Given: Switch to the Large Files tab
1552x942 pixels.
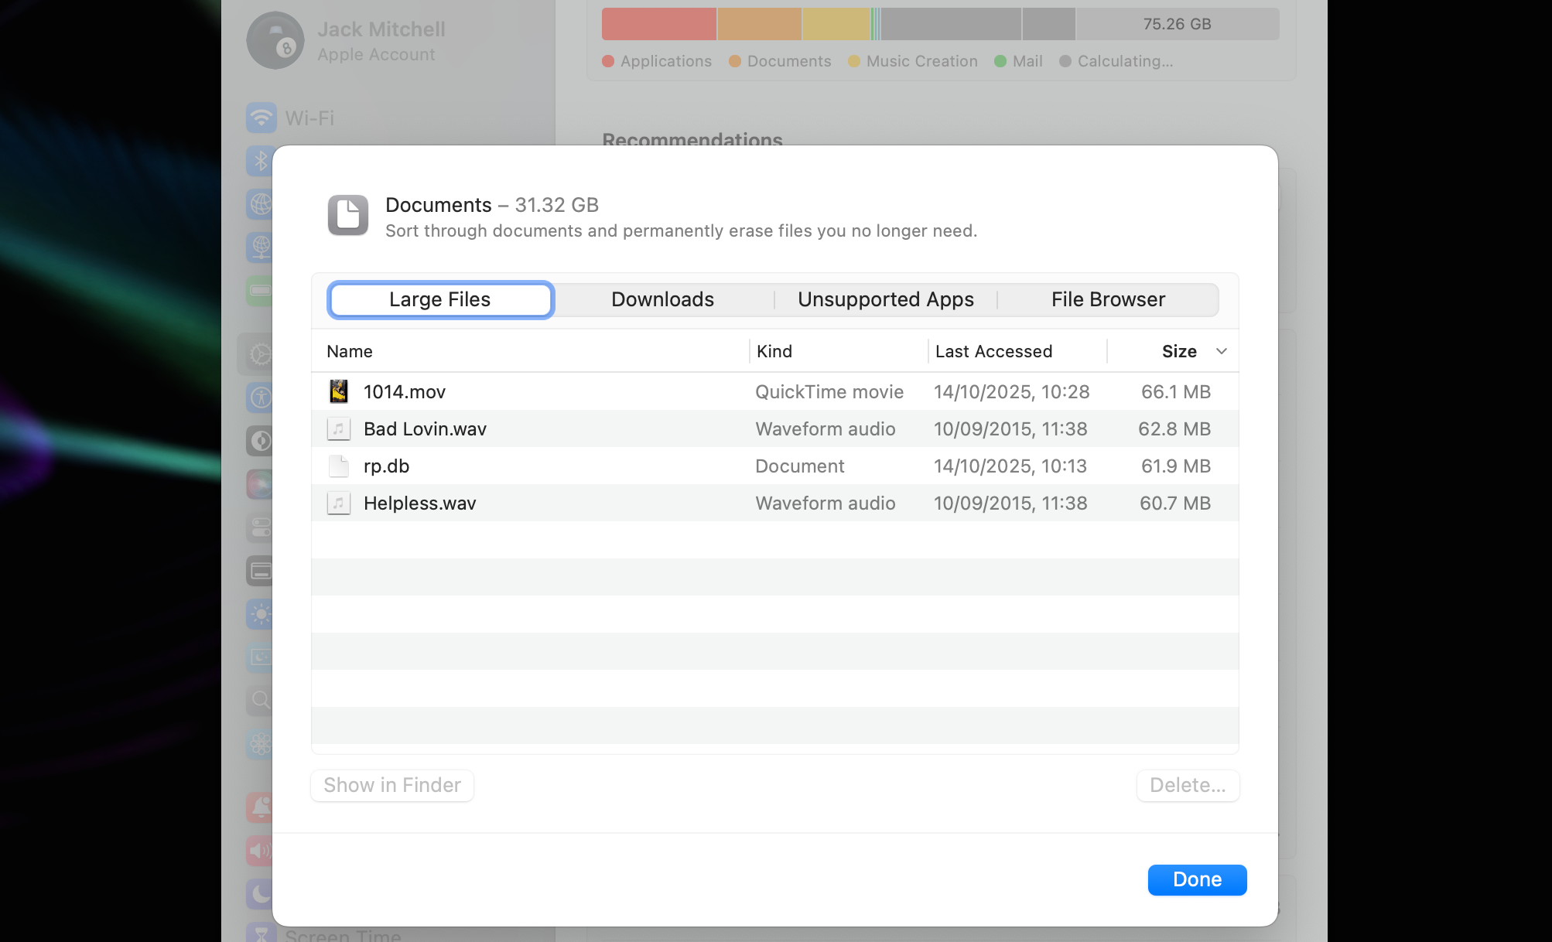Looking at the screenshot, I should coord(440,299).
